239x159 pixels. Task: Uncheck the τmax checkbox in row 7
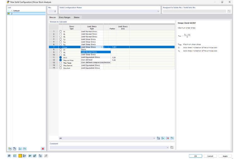[60, 47]
